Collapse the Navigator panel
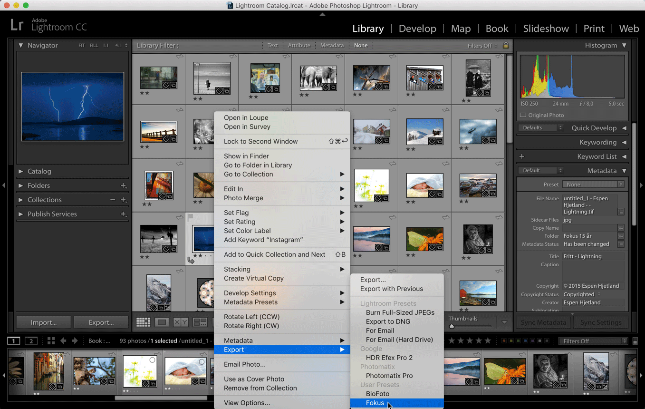 pyautogui.click(x=20, y=46)
